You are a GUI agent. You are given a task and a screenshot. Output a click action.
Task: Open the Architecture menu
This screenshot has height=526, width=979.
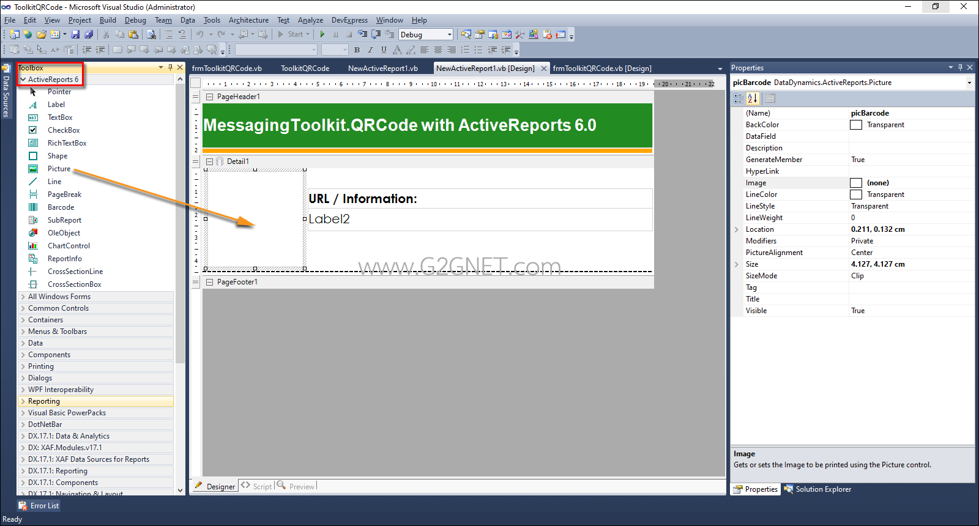pyautogui.click(x=248, y=20)
